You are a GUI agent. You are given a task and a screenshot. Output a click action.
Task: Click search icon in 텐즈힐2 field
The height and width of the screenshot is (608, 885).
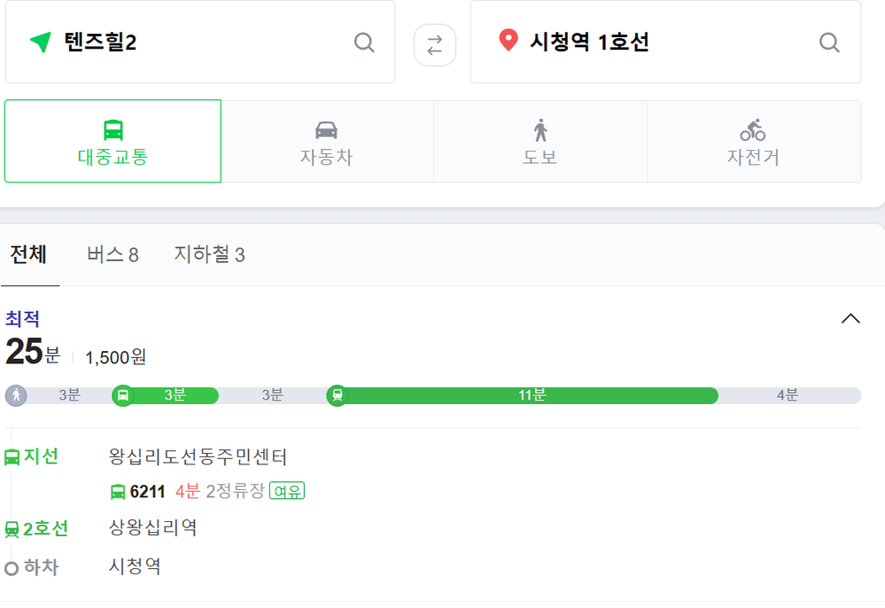[x=364, y=43]
